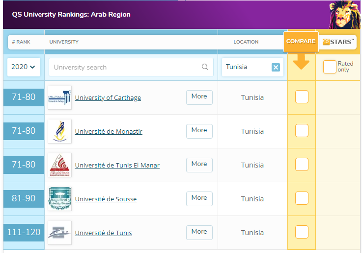Open the Université de Sousse link

coord(106,199)
